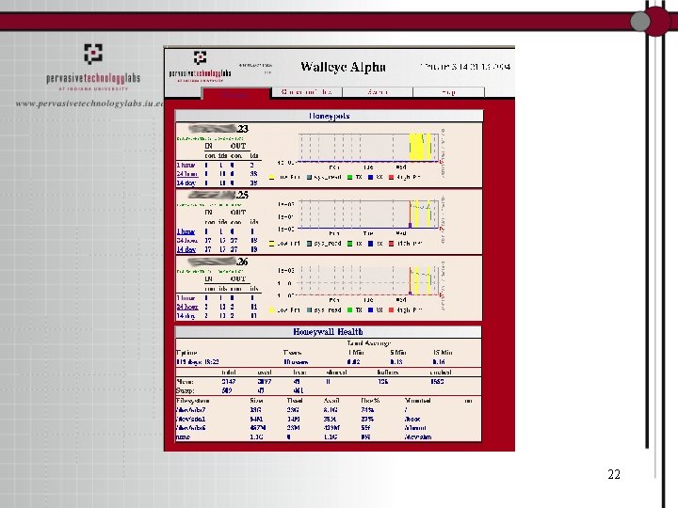Viewport: 678px width, 508px height.
Task: Open 14 day stats for honeypot .23
Action: pyautogui.click(x=186, y=183)
